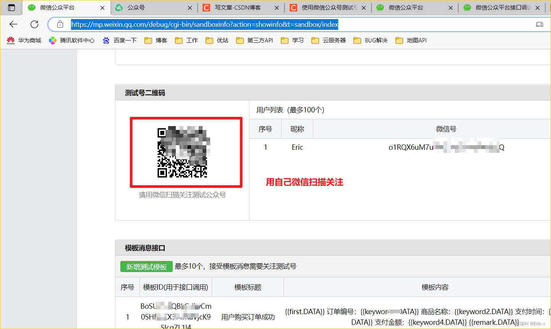
Task: Close the 写文章-CSDN博客 tab
Action: click(x=277, y=8)
